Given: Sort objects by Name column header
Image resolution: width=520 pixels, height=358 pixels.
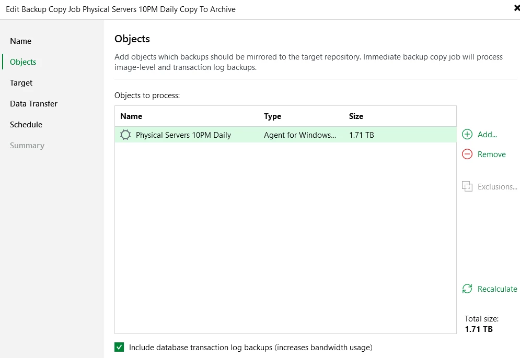Looking at the screenshot, I should 131,116.
